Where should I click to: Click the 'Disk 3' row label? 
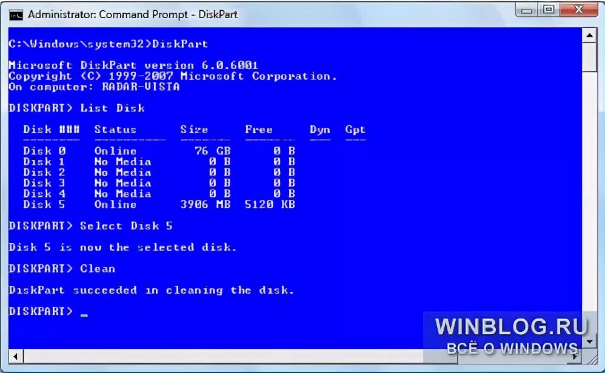pos(44,183)
